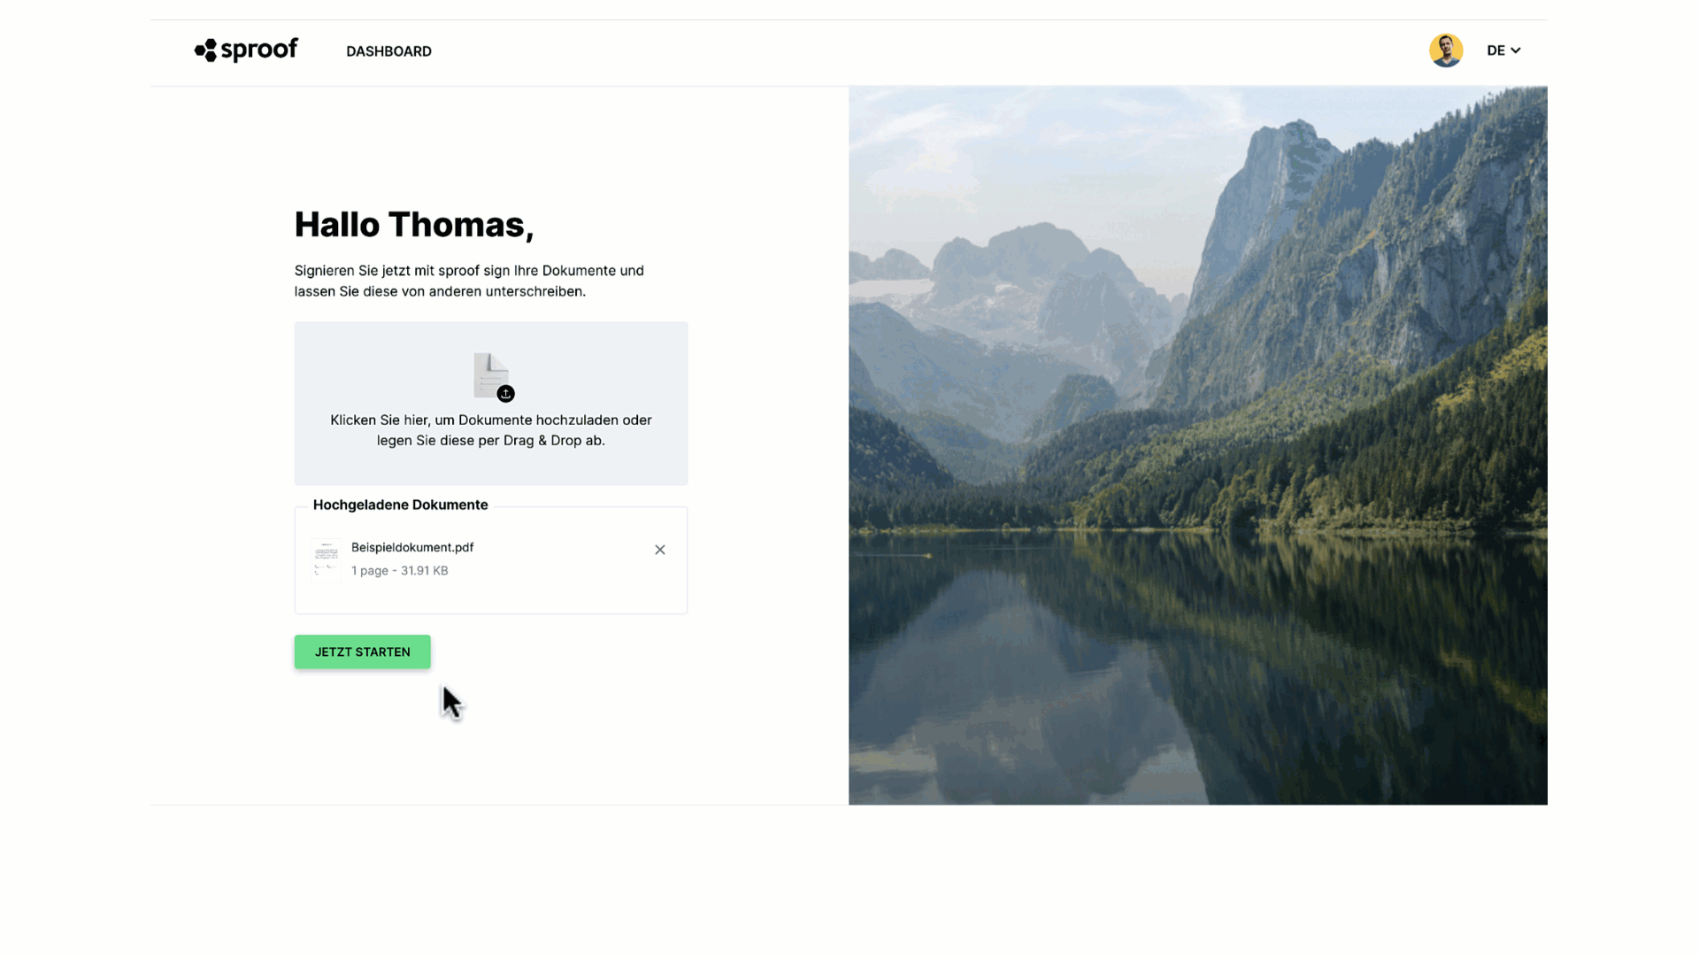1699x956 pixels.
Task: Click the 1 page - 31.91 KB file info
Action: pyautogui.click(x=400, y=571)
